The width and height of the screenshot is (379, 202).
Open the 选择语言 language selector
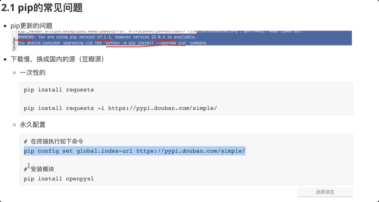point(325,192)
